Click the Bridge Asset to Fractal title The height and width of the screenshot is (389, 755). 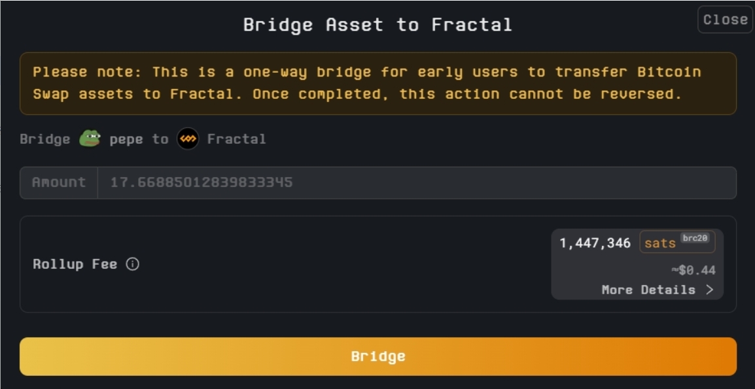[x=377, y=25]
